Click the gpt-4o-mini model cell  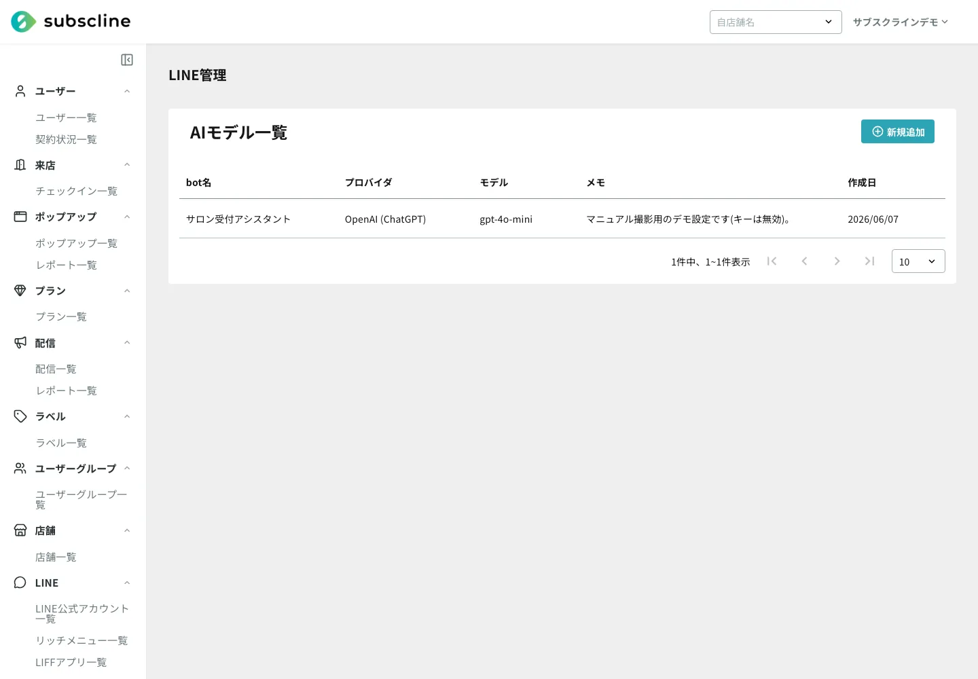[x=506, y=219]
